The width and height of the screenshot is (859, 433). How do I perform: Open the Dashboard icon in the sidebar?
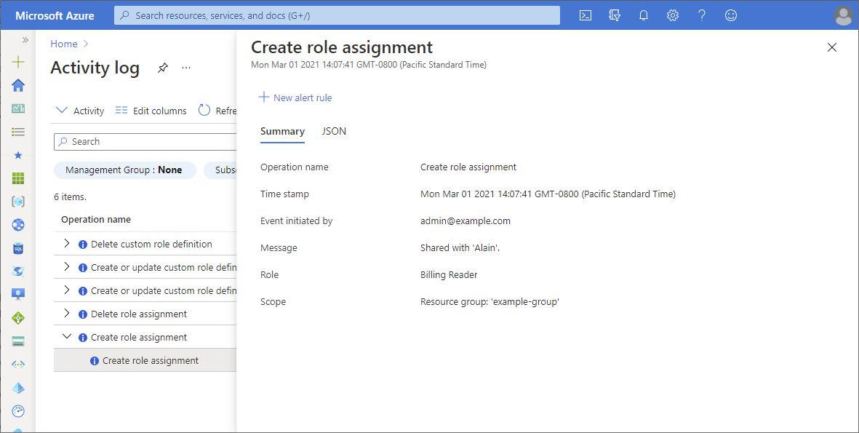point(17,108)
